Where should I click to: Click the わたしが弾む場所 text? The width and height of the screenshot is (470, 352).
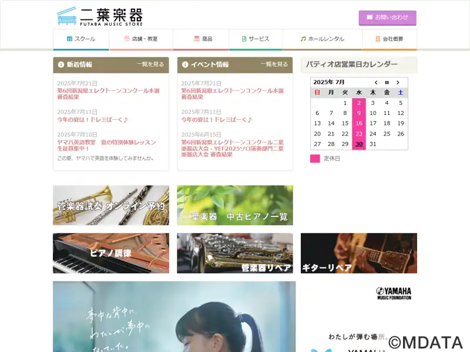358,337
